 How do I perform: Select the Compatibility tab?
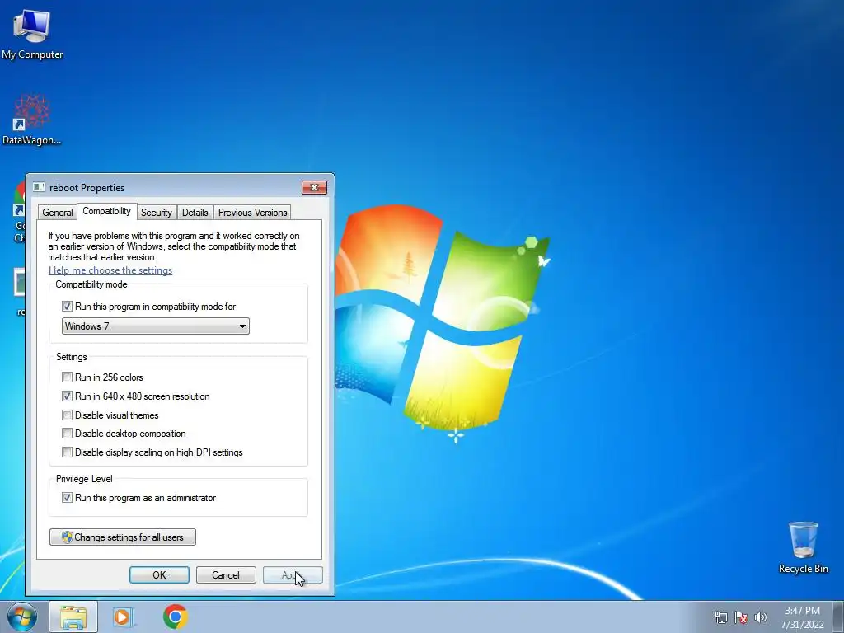pos(106,211)
